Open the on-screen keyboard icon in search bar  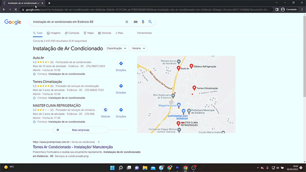click(x=136, y=22)
